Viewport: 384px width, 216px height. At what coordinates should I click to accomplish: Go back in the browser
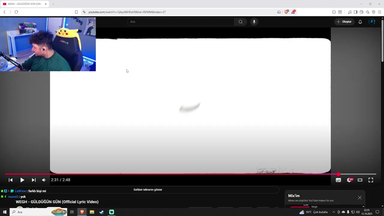coord(4,12)
